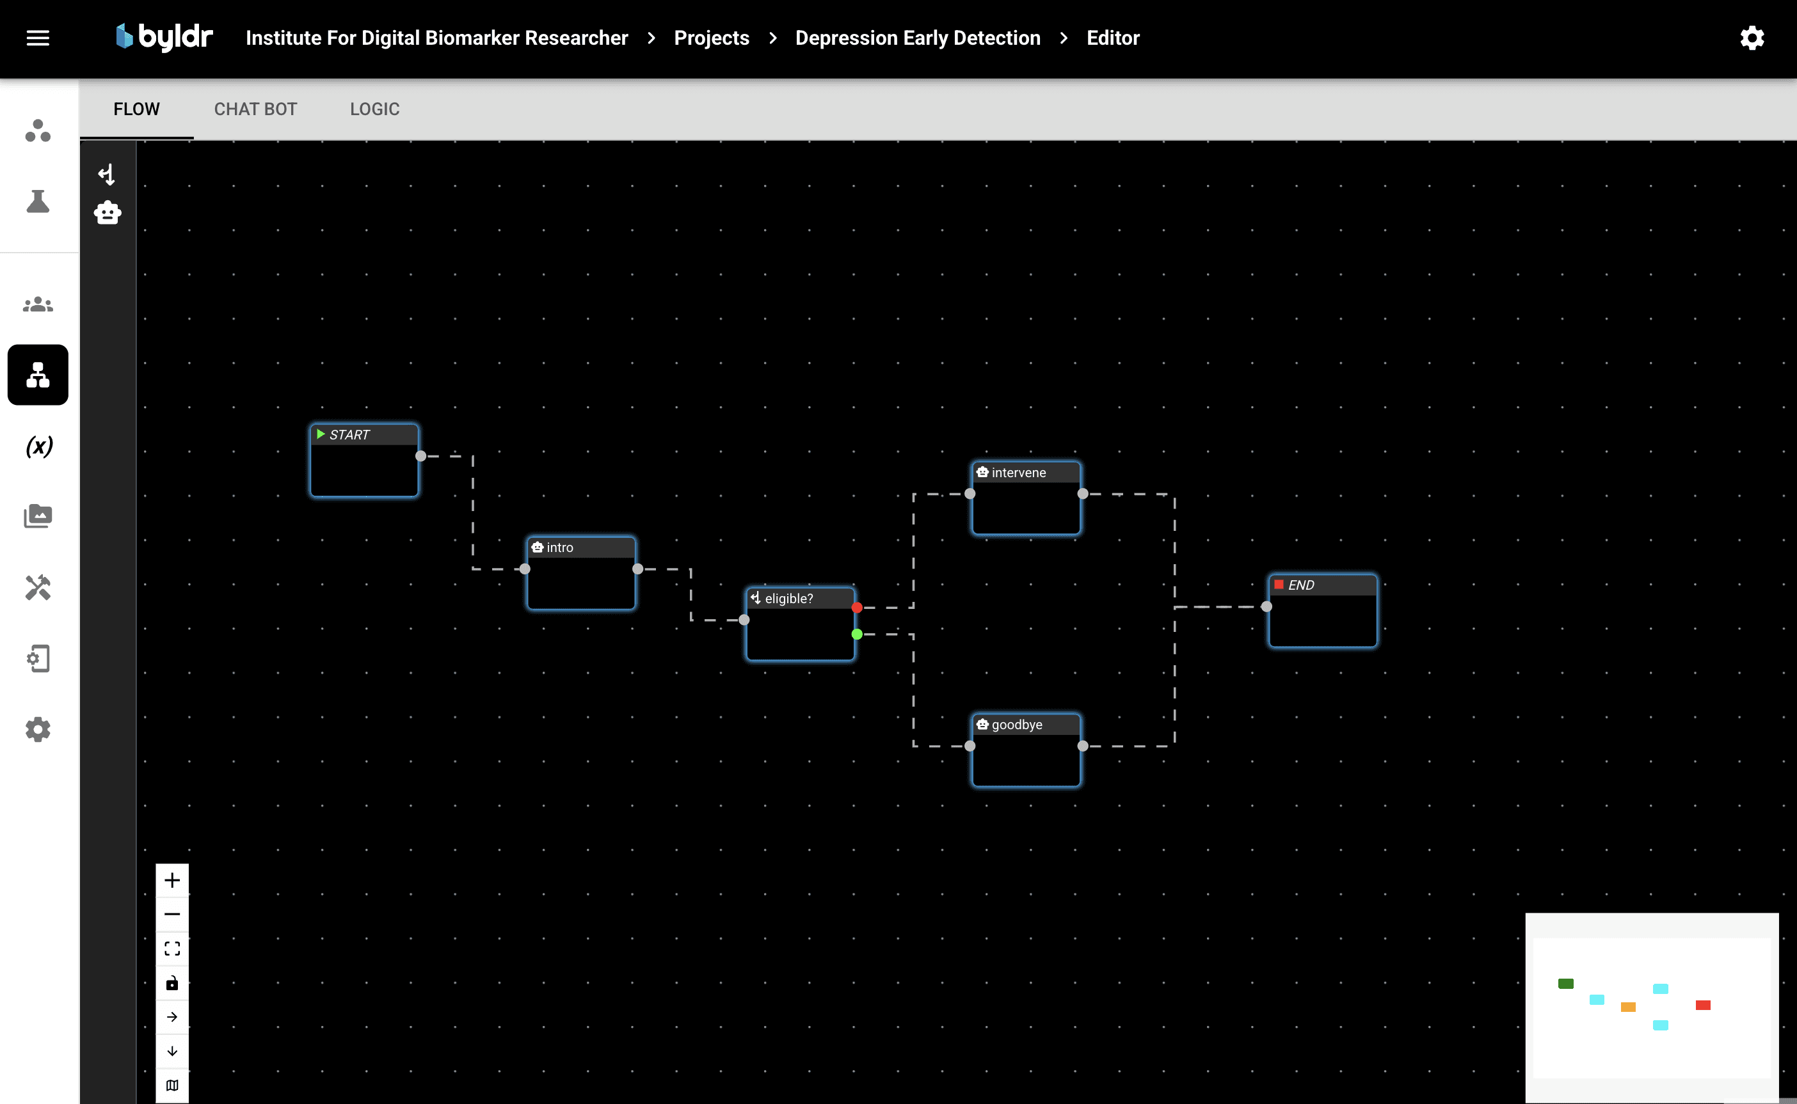This screenshot has height=1104, width=1797.
Task: Click the START node output port
Action: (x=420, y=456)
